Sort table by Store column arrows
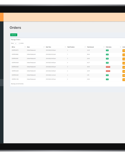Screen dimensions: 125x156 pyautogui.click(x=44, y=47)
